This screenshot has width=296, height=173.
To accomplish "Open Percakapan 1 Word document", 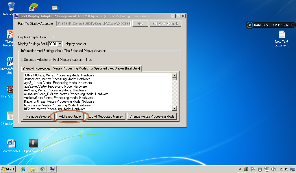I will click(11, 143).
